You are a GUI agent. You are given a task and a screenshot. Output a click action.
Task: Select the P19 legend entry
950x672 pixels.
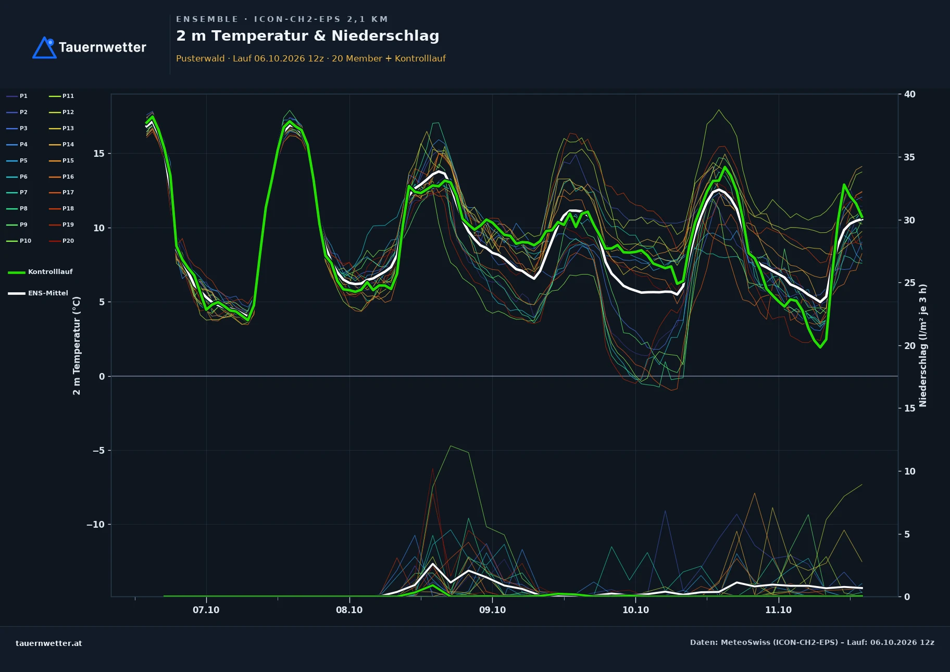[x=61, y=225]
